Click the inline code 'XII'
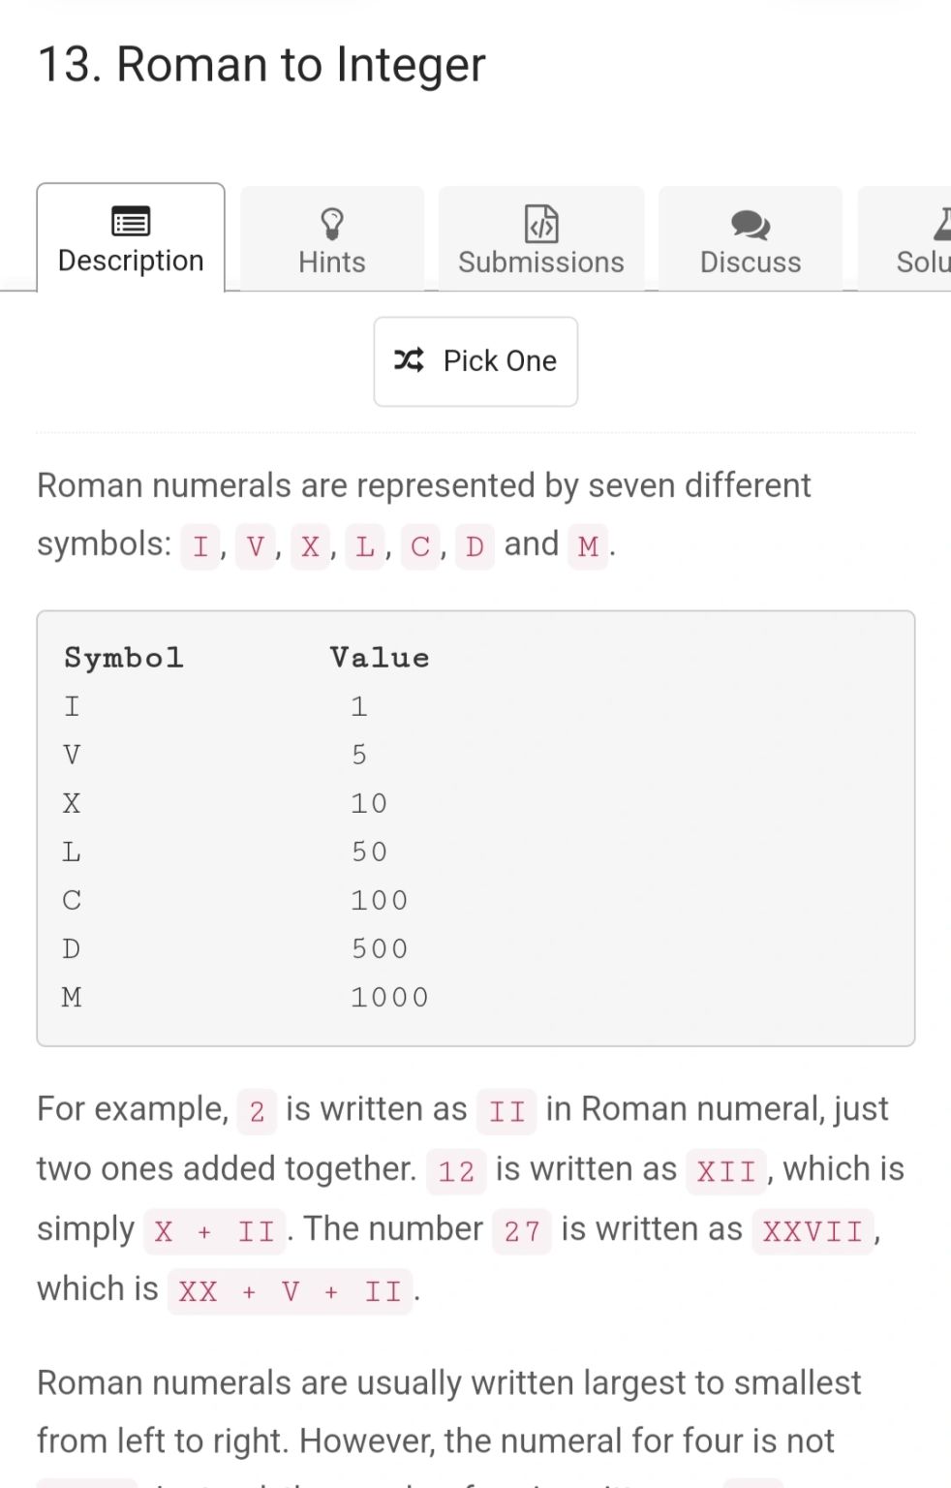Viewport: 951px width, 1488px height. (726, 1171)
